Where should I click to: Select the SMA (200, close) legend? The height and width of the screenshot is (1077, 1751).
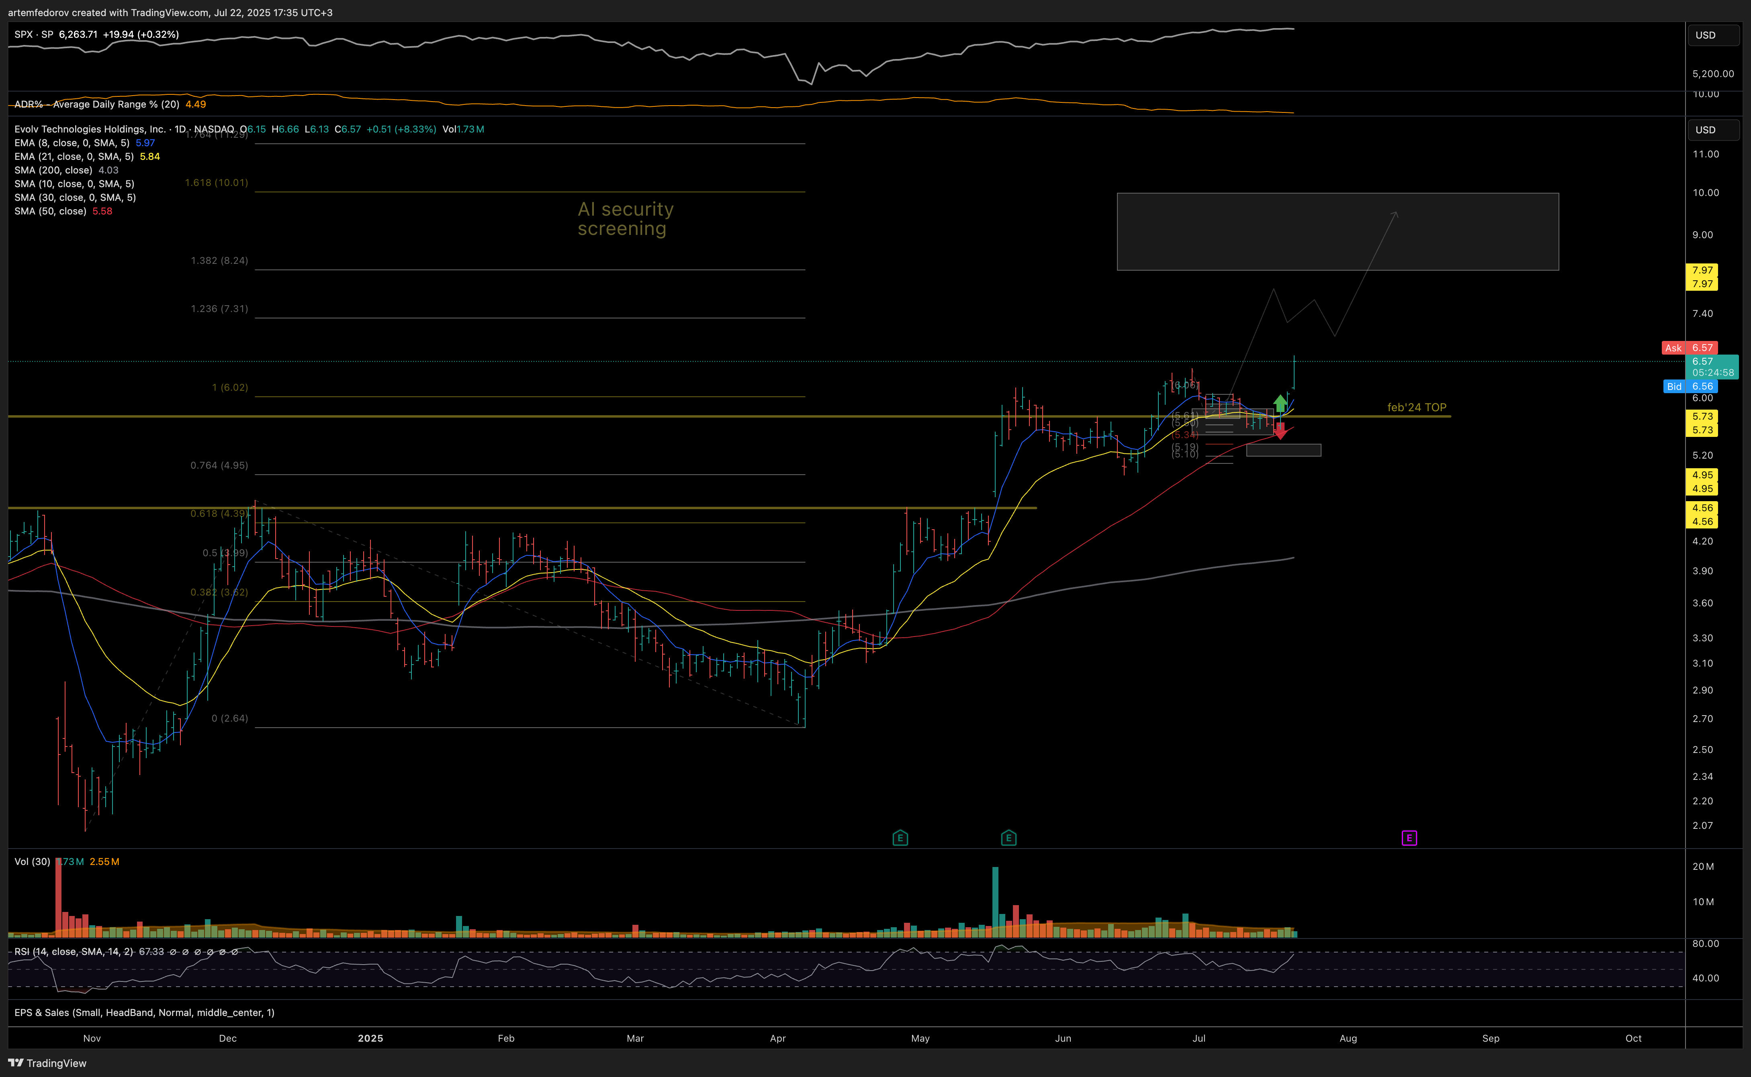click(x=53, y=169)
